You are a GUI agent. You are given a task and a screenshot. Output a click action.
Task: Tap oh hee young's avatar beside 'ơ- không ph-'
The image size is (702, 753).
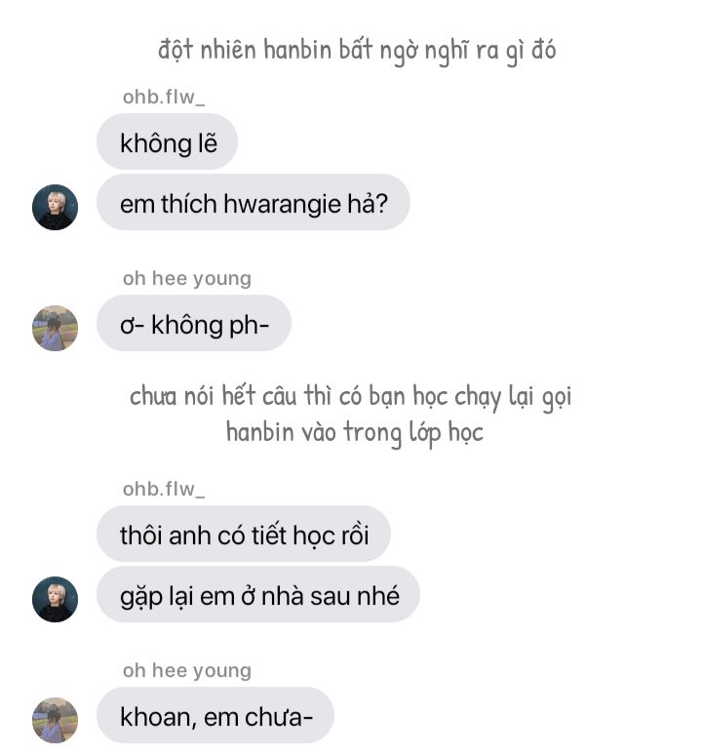[x=55, y=328]
